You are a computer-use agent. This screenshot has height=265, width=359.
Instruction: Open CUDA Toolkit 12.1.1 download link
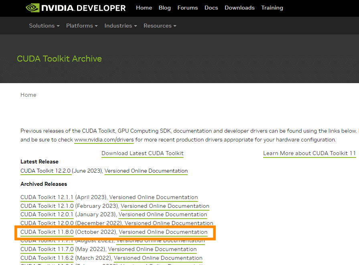47,197
